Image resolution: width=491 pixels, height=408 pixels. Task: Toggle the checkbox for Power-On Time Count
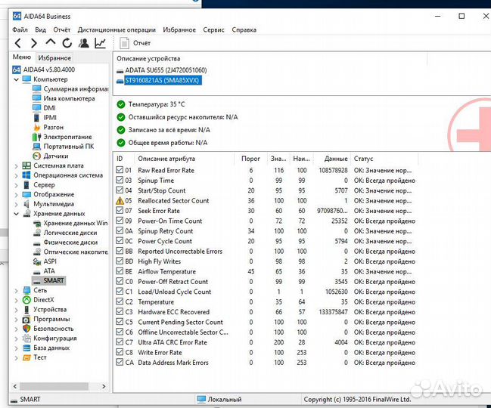click(x=120, y=221)
